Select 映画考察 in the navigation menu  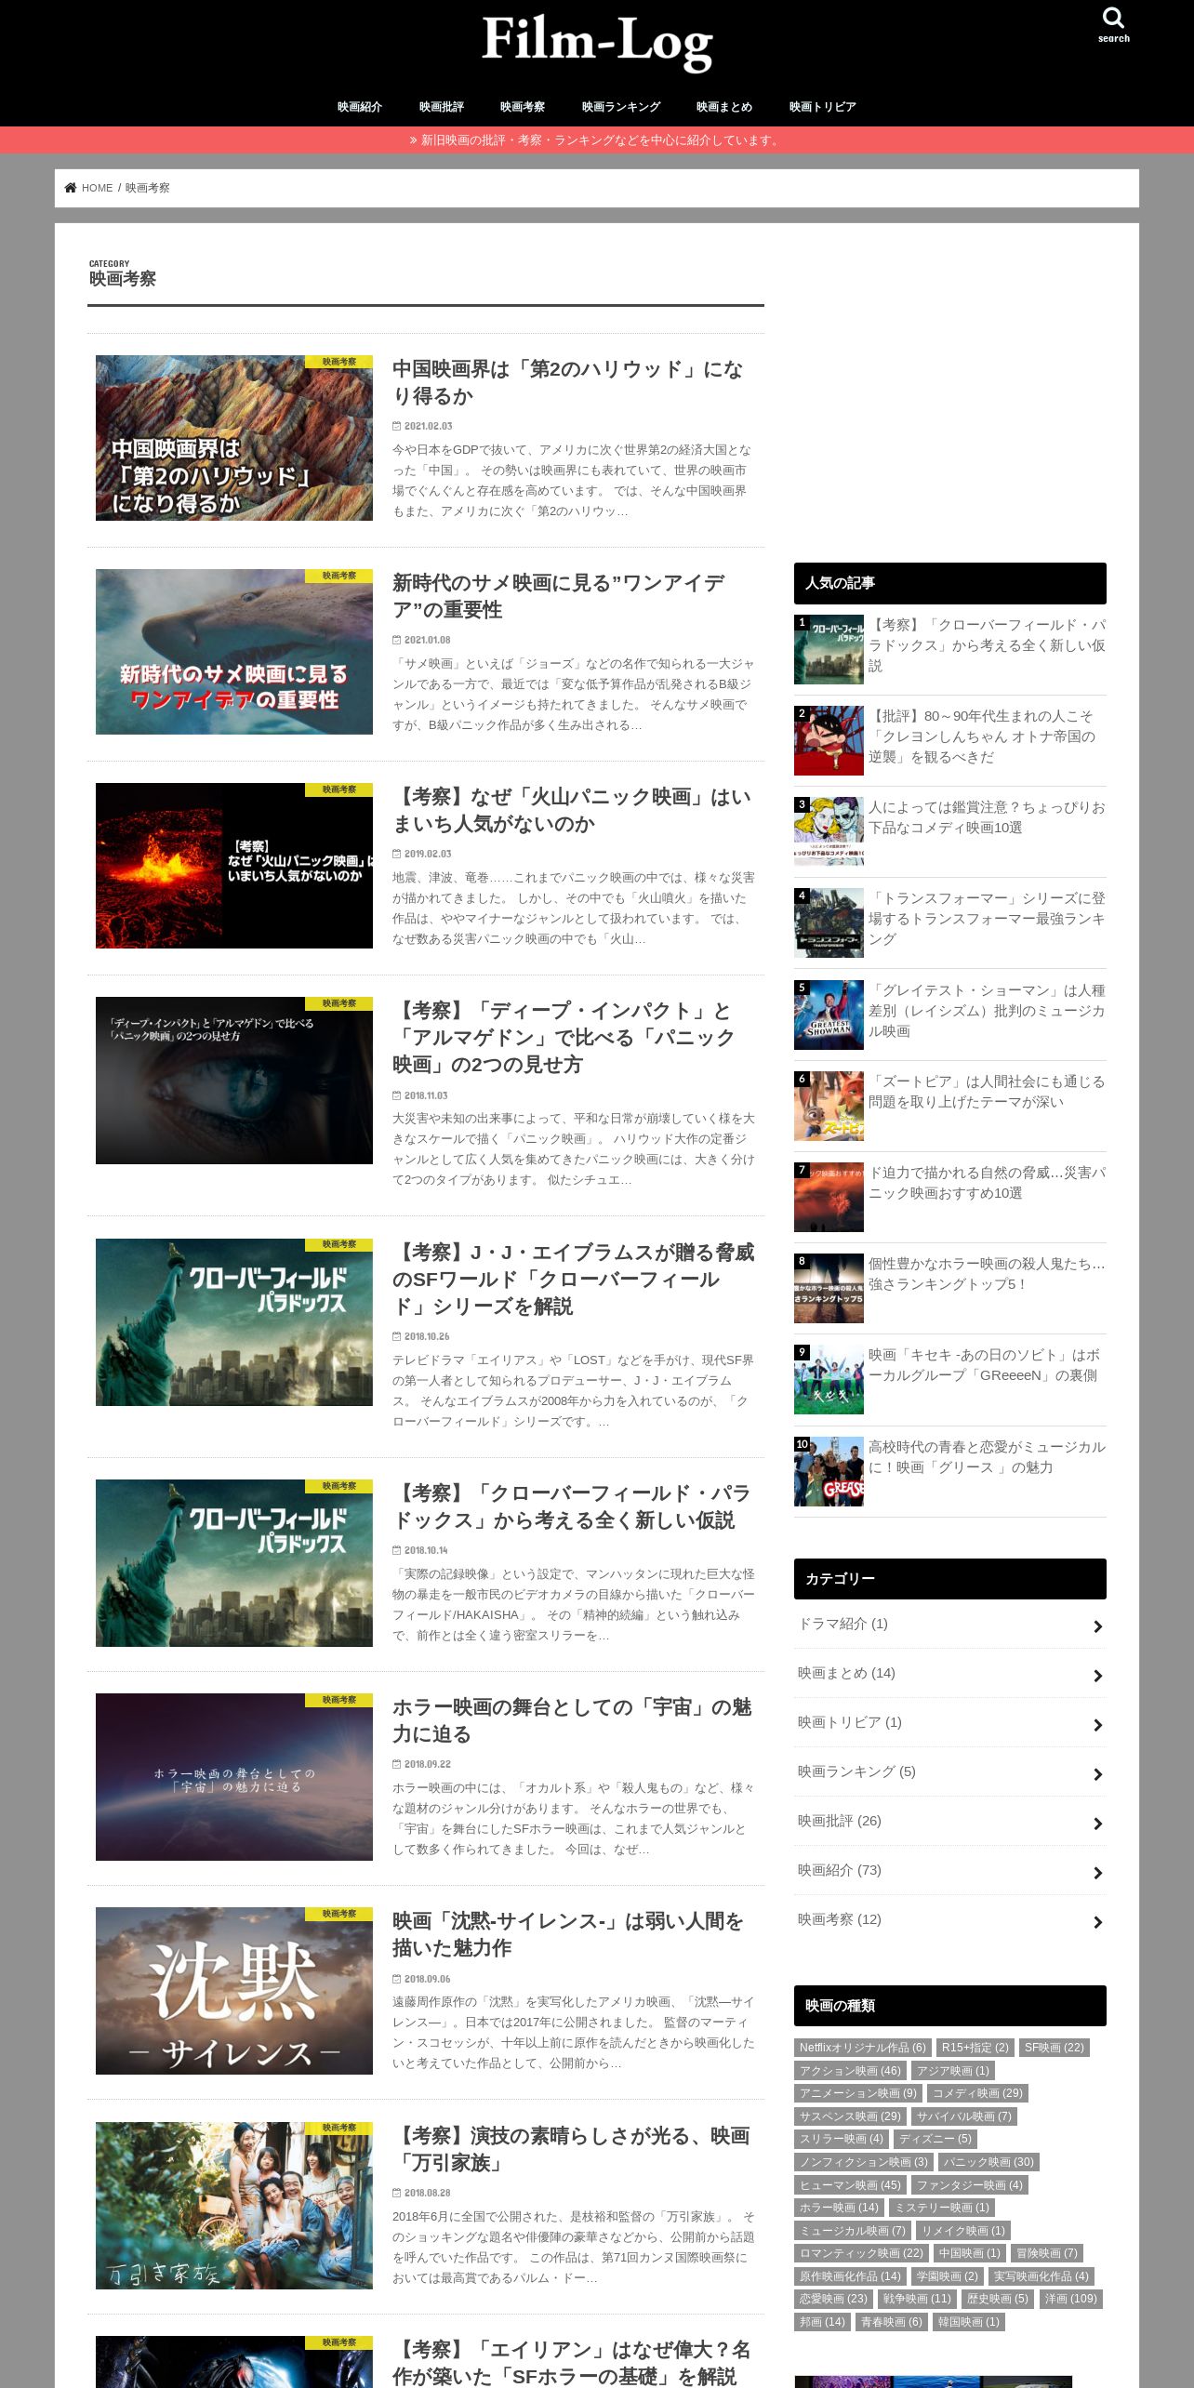click(x=523, y=107)
